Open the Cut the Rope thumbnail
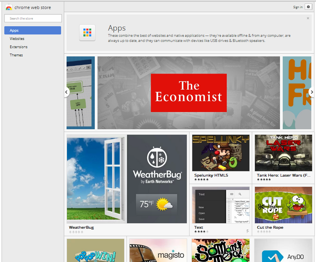The image size is (316, 262). [283, 205]
